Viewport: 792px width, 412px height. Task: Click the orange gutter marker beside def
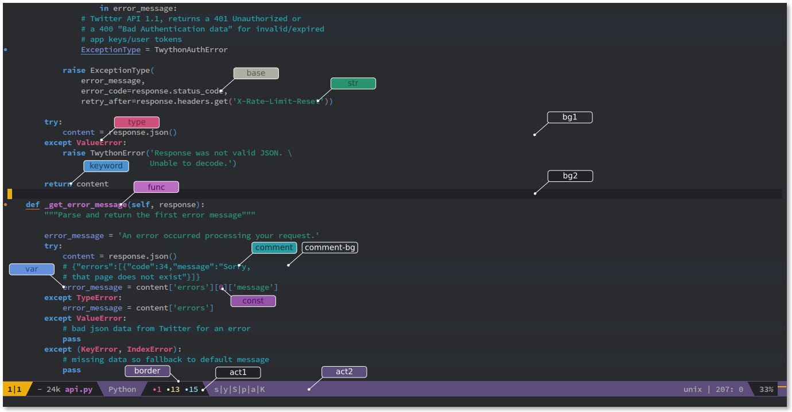pyautogui.click(x=6, y=204)
